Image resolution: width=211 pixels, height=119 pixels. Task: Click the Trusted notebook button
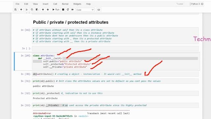point(180,4)
